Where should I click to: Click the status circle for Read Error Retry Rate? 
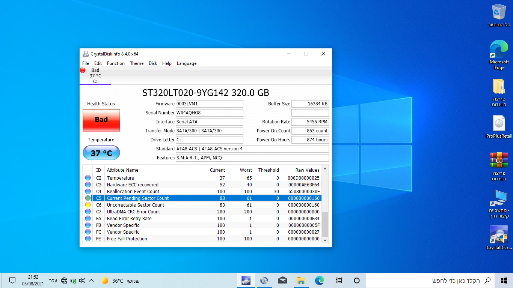88,218
